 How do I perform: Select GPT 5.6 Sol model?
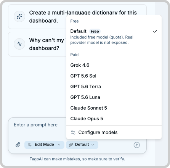coord(114,76)
